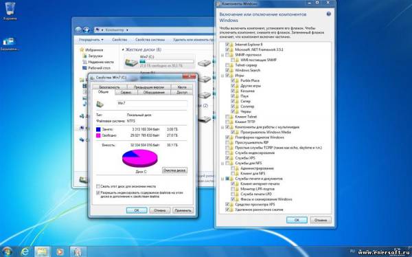Viewport: 412px width, 257px height.
Task: Switch to the Доступ tab
Action: 182,92
